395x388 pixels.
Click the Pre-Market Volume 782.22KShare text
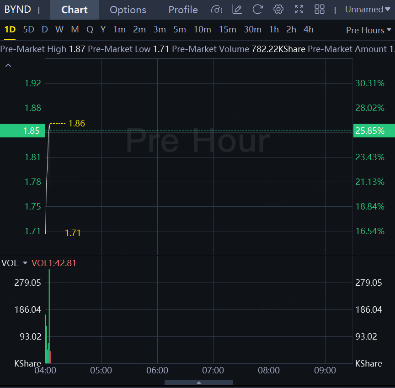[x=239, y=49]
